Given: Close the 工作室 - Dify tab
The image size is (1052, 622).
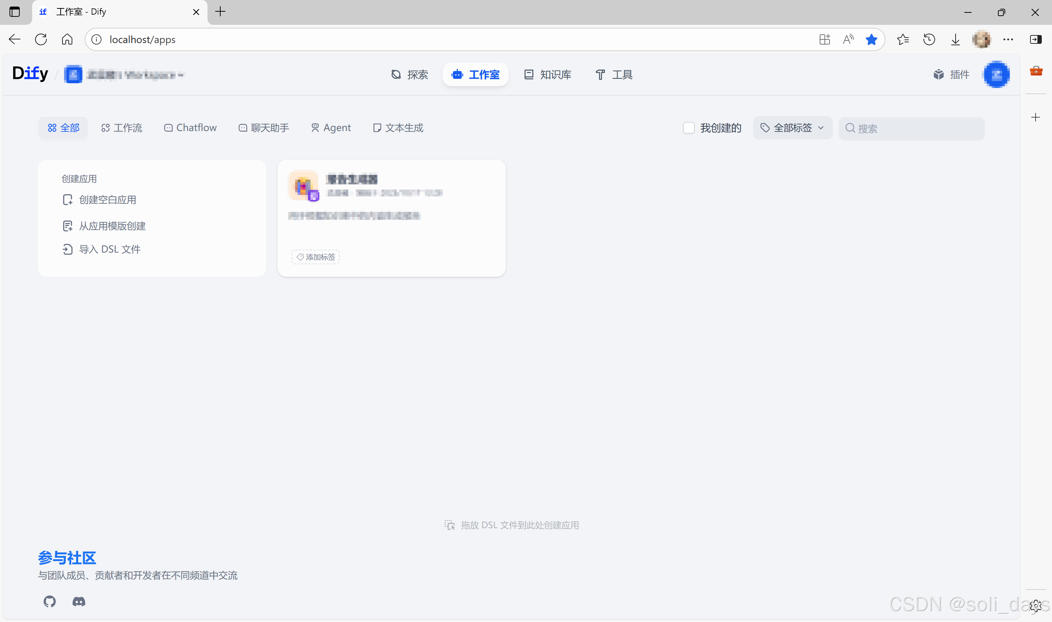Looking at the screenshot, I should pyautogui.click(x=196, y=12).
